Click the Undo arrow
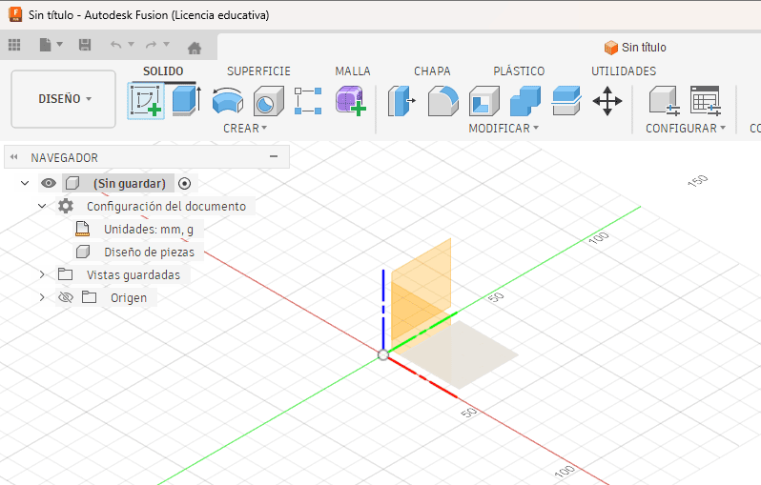 (115, 45)
